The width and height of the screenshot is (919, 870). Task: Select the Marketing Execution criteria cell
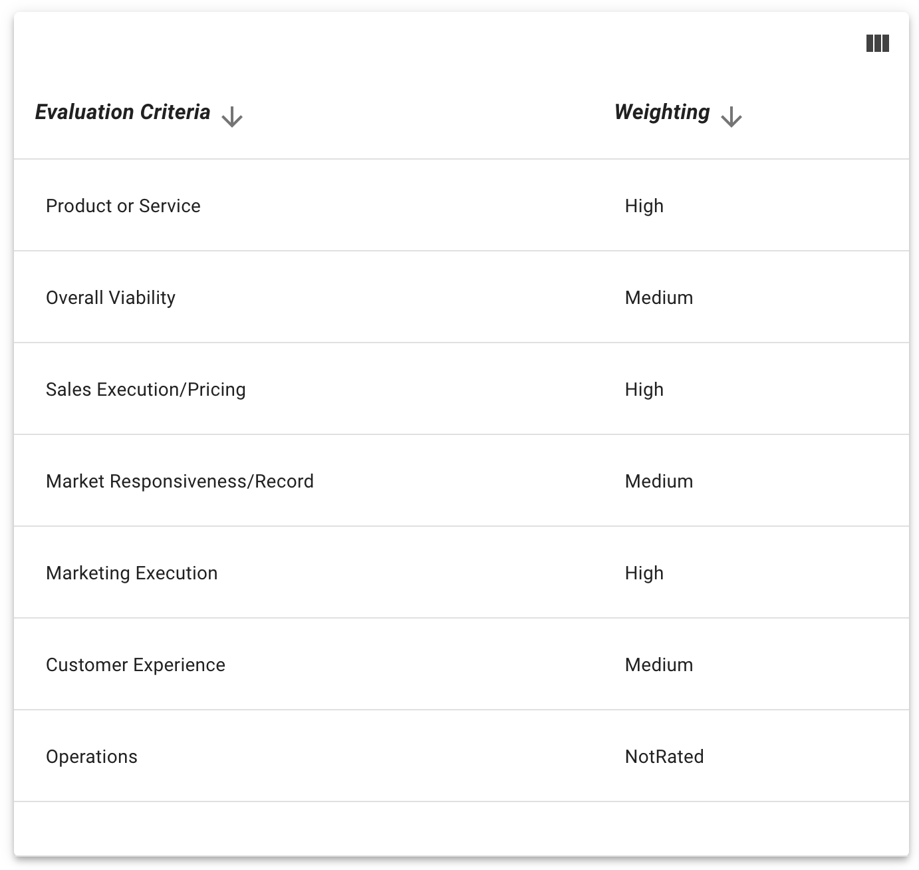[x=132, y=573]
